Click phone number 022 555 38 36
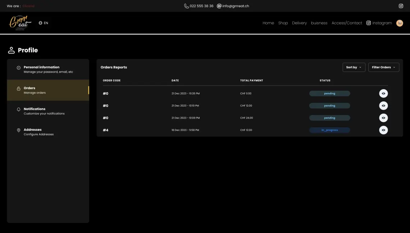This screenshot has height=233, width=410. pos(202,6)
